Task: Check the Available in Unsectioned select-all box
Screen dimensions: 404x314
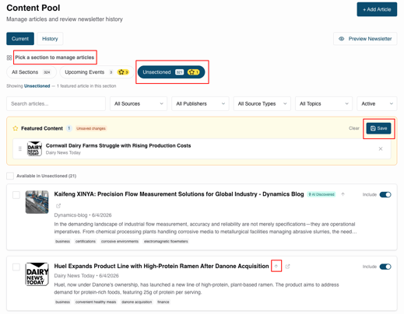Action: click(x=10, y=176)
